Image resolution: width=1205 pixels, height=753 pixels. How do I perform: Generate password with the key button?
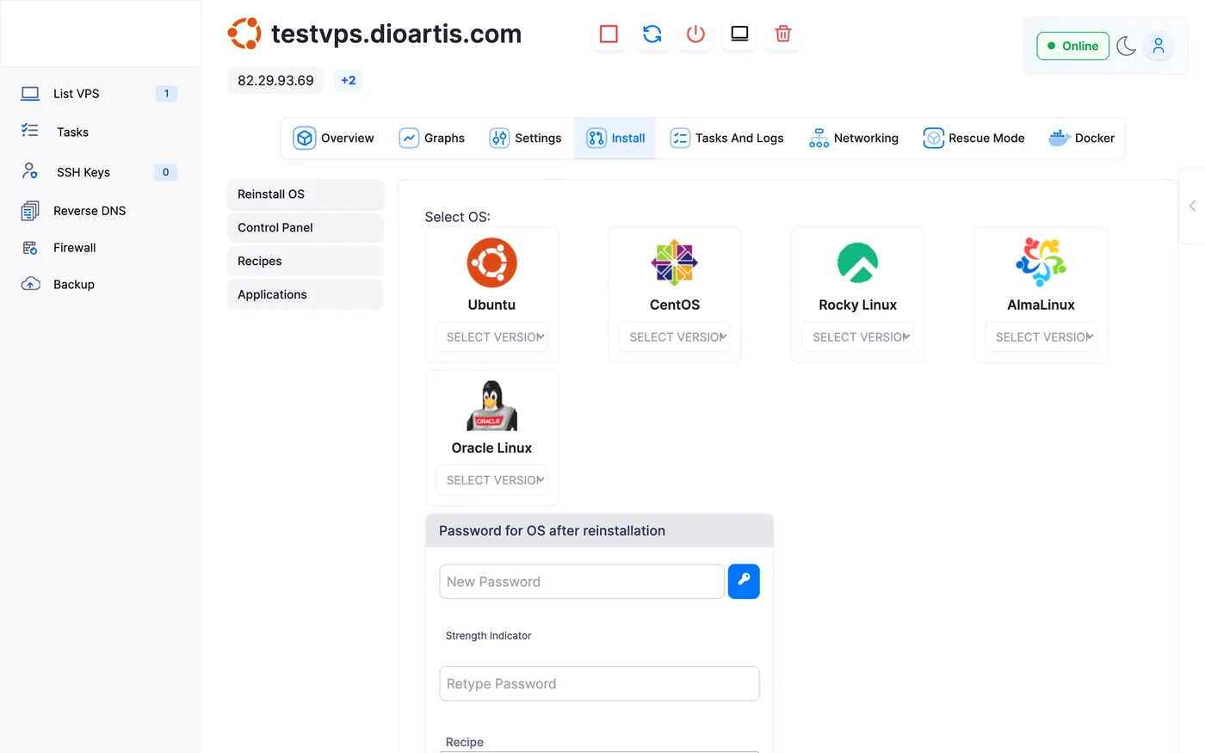tap(744, 581)
